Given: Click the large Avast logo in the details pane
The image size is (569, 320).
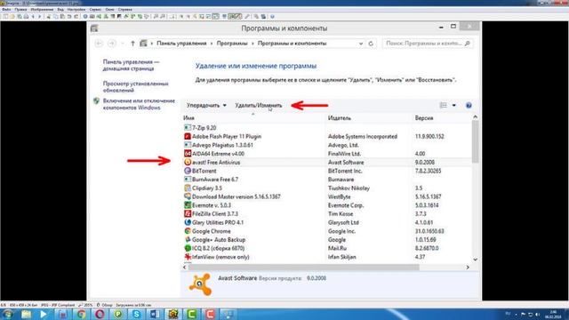Looking at the screenshot, I should click(x=200, y=284).
